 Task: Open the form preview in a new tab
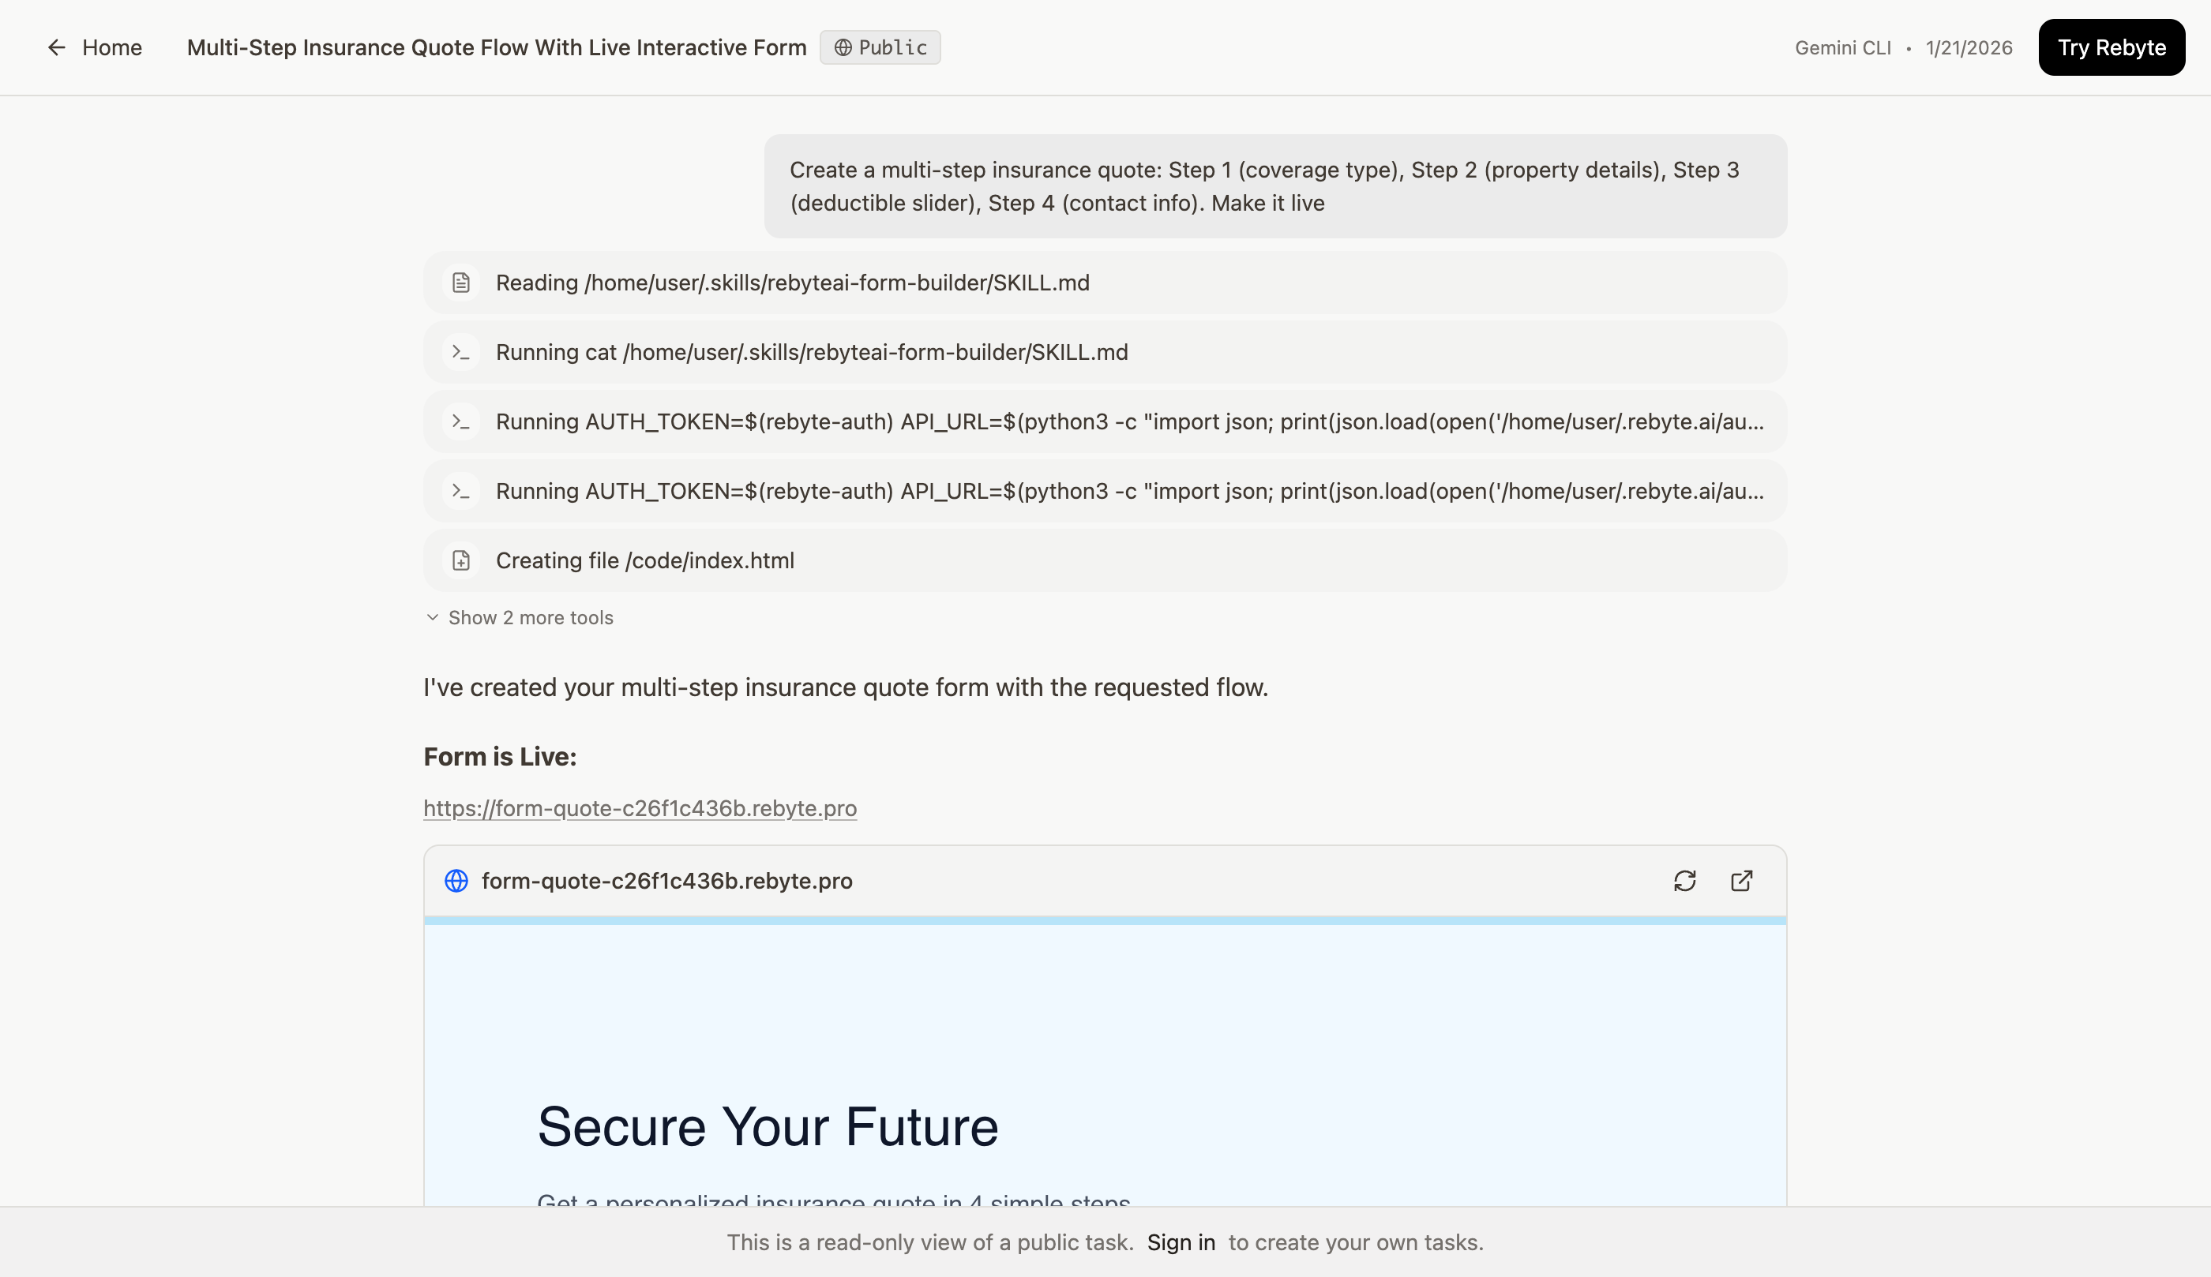pyautogui.click(x=1742, y=881)
